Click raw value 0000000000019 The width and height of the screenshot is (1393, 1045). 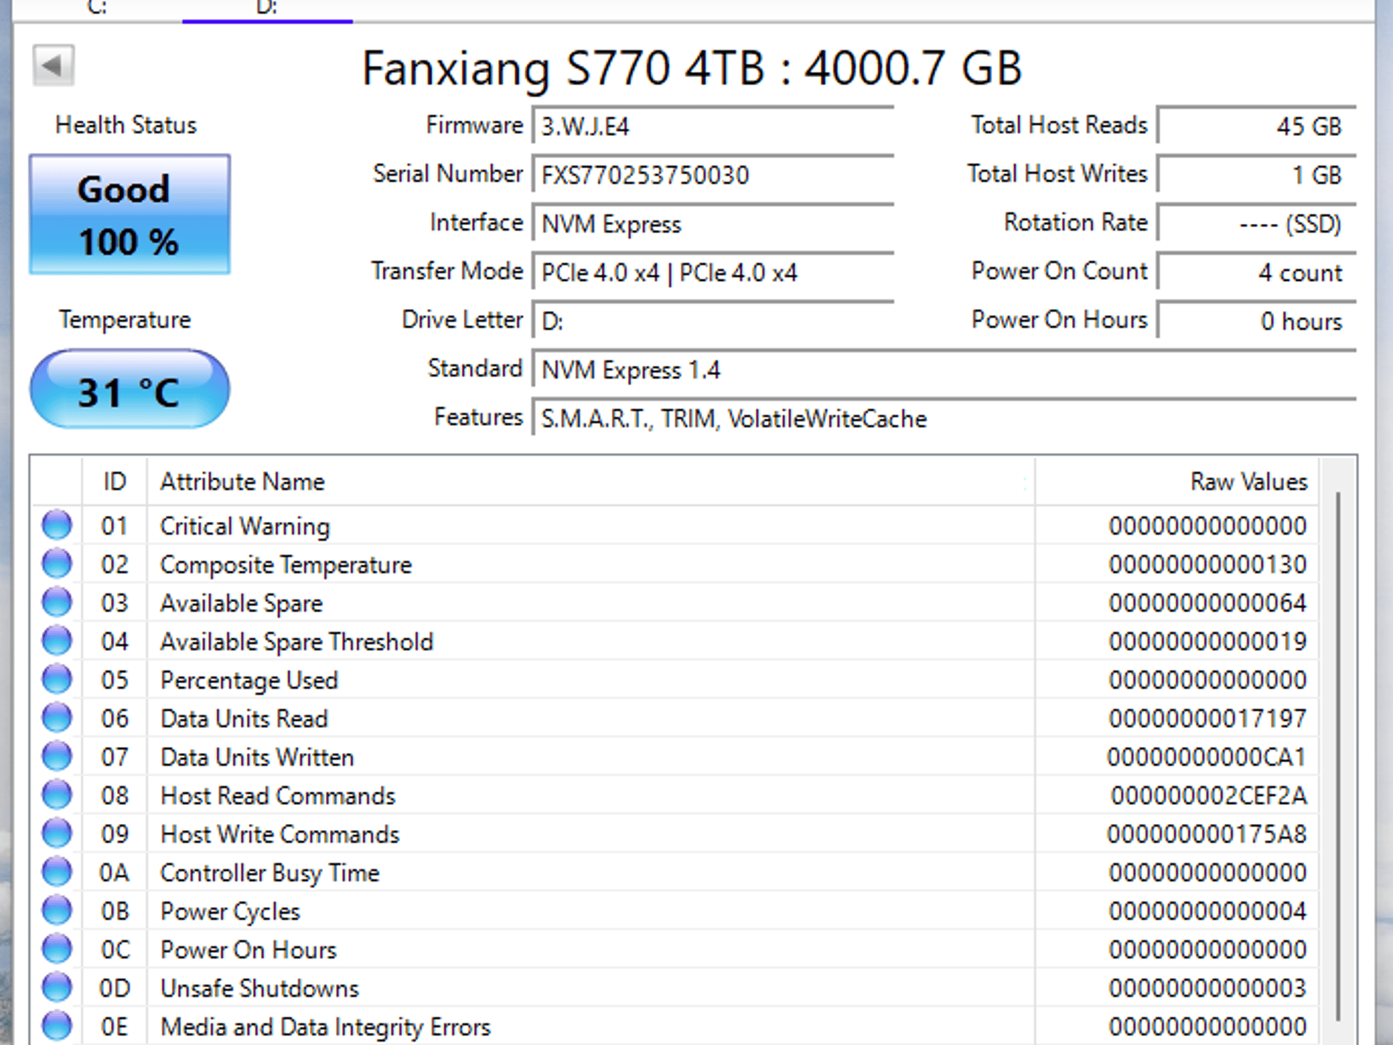(x=1207, y=642)
